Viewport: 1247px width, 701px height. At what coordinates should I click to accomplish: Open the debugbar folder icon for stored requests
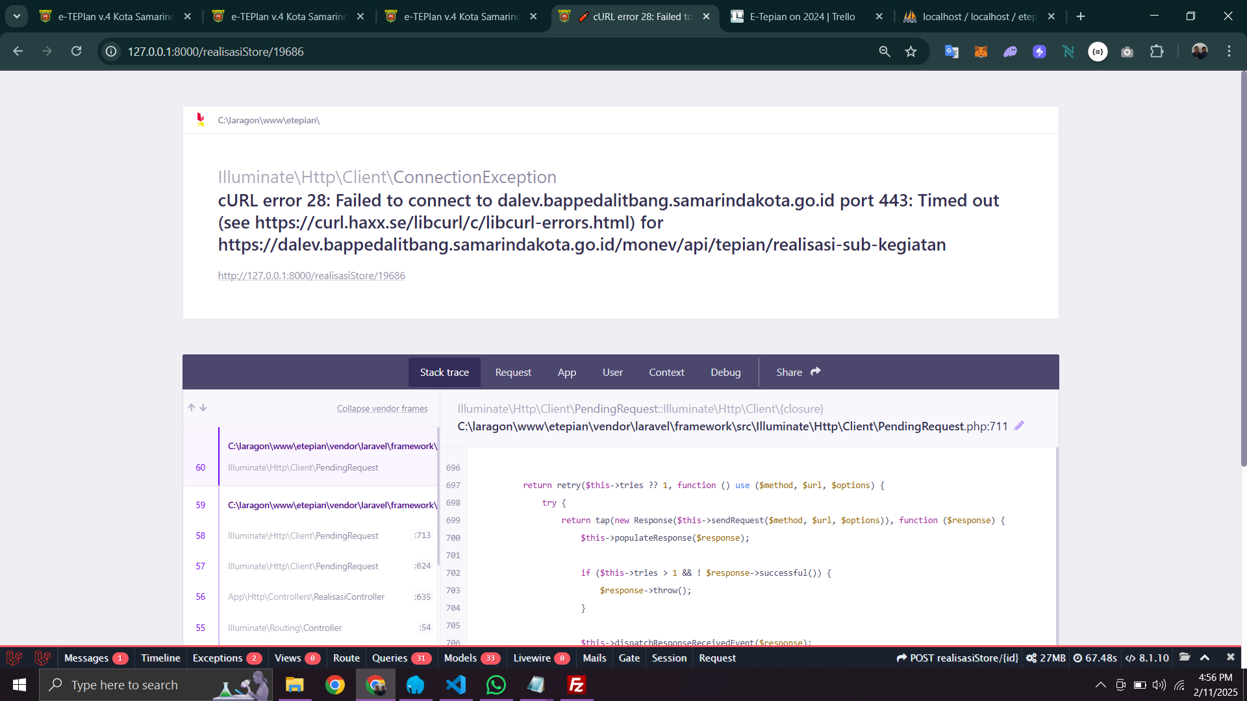pos(1185,658)
